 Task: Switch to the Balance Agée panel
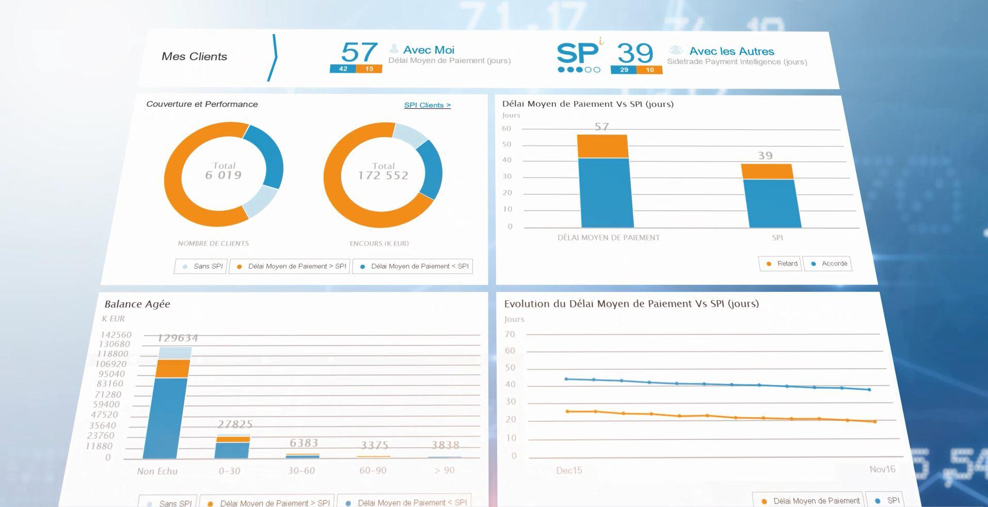tap(137, 304)
